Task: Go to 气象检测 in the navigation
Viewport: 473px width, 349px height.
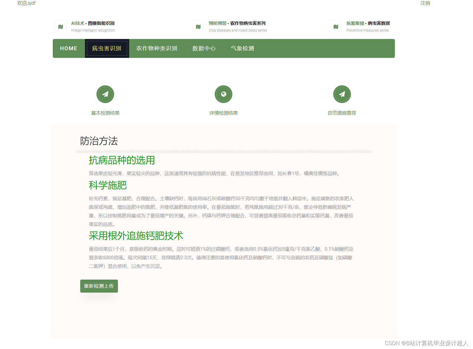Action: pos(242,48)
